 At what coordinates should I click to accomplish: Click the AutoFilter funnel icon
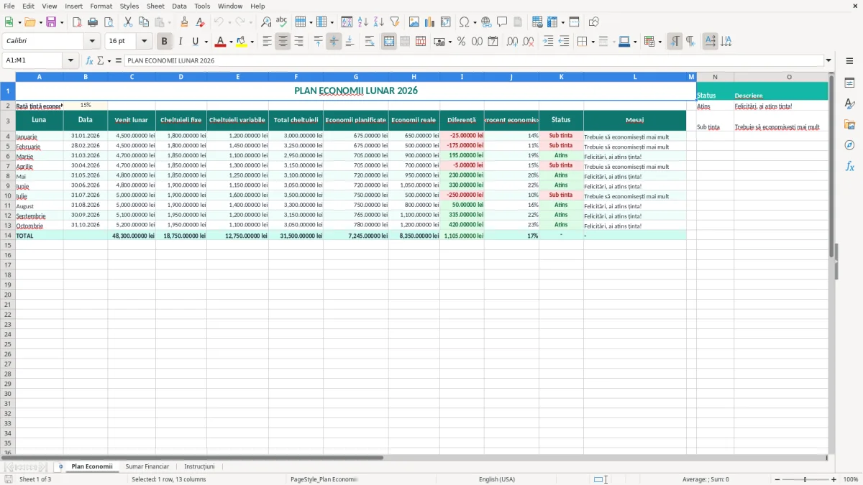point(394,22)
